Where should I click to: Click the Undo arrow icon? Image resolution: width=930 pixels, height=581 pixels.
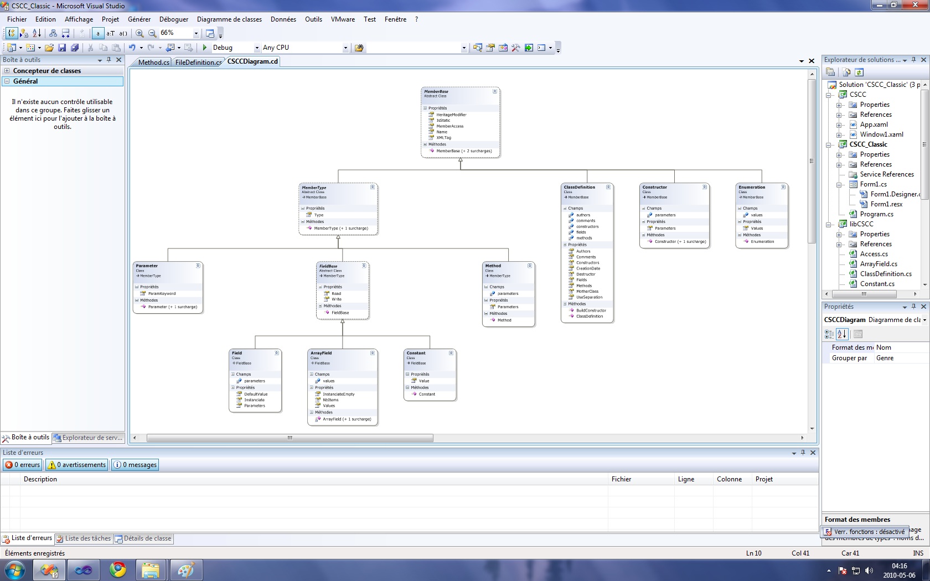[132, 48]
